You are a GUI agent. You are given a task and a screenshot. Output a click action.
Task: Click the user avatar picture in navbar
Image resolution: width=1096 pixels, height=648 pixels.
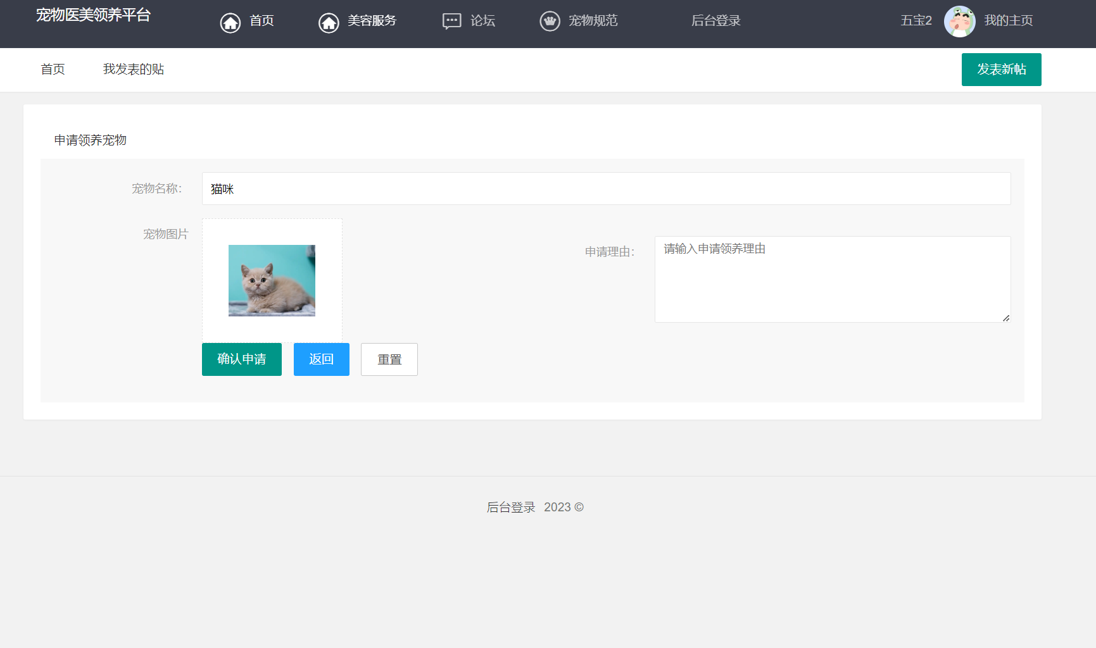click(x=959, y=21)
